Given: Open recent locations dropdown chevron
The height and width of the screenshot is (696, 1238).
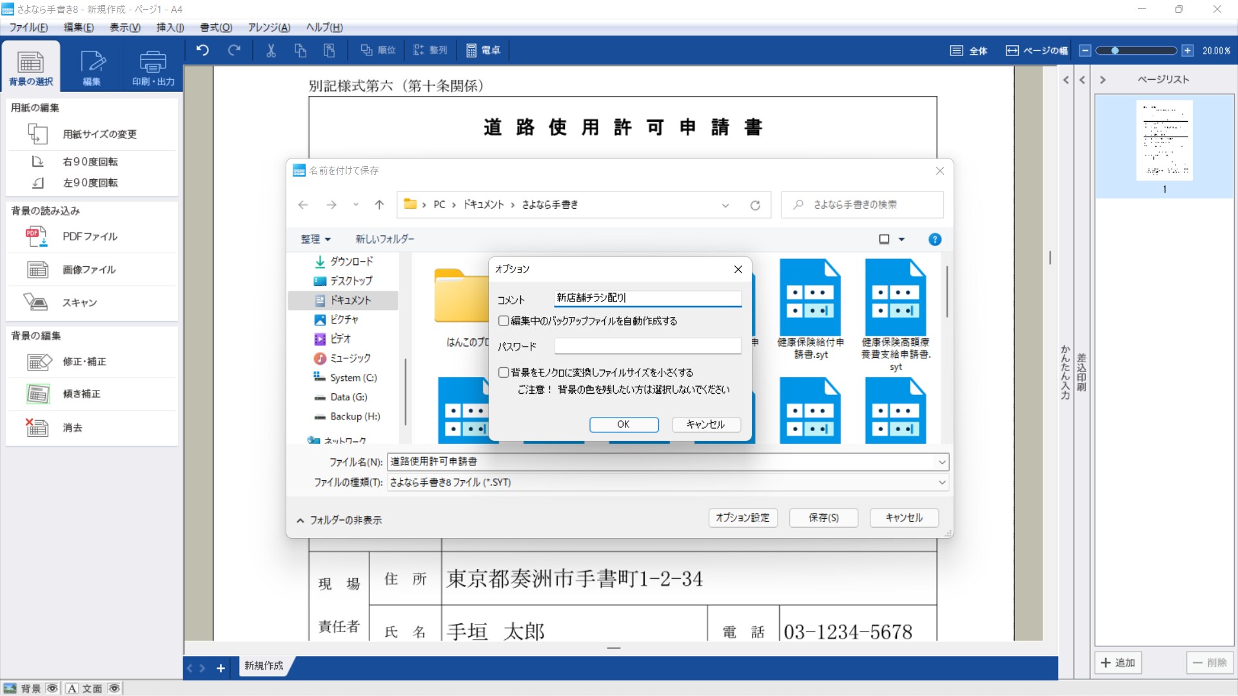Looking at the screenshot, I should [x=355, y=205].
